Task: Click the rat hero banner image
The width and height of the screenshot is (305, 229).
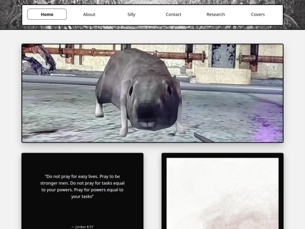Action: [x=152, y=93]
